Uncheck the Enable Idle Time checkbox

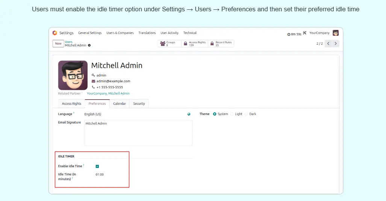pos(97,166)
